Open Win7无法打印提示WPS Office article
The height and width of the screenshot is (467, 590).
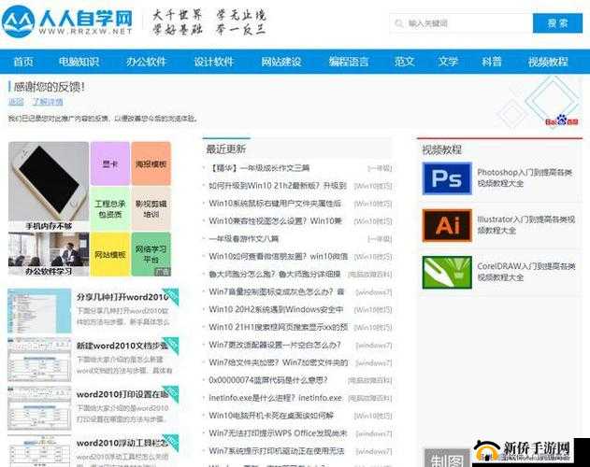278,433
